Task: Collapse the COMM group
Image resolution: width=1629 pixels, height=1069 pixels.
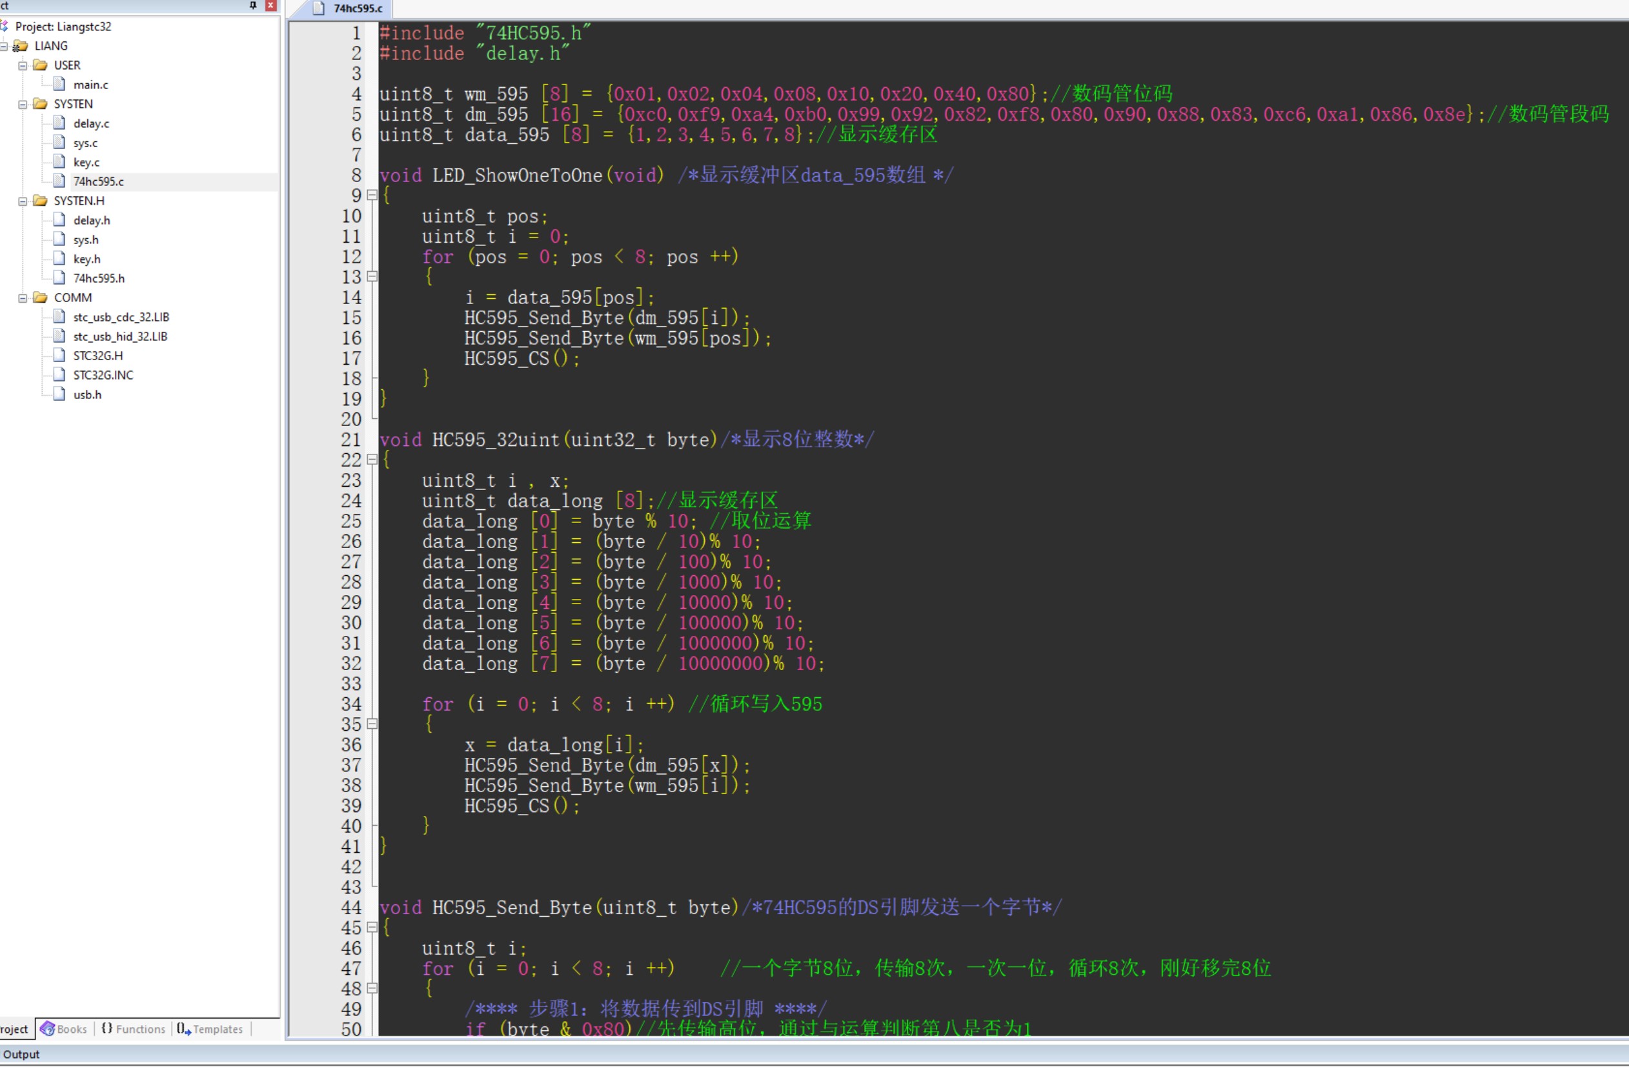Action: (23, 298)
